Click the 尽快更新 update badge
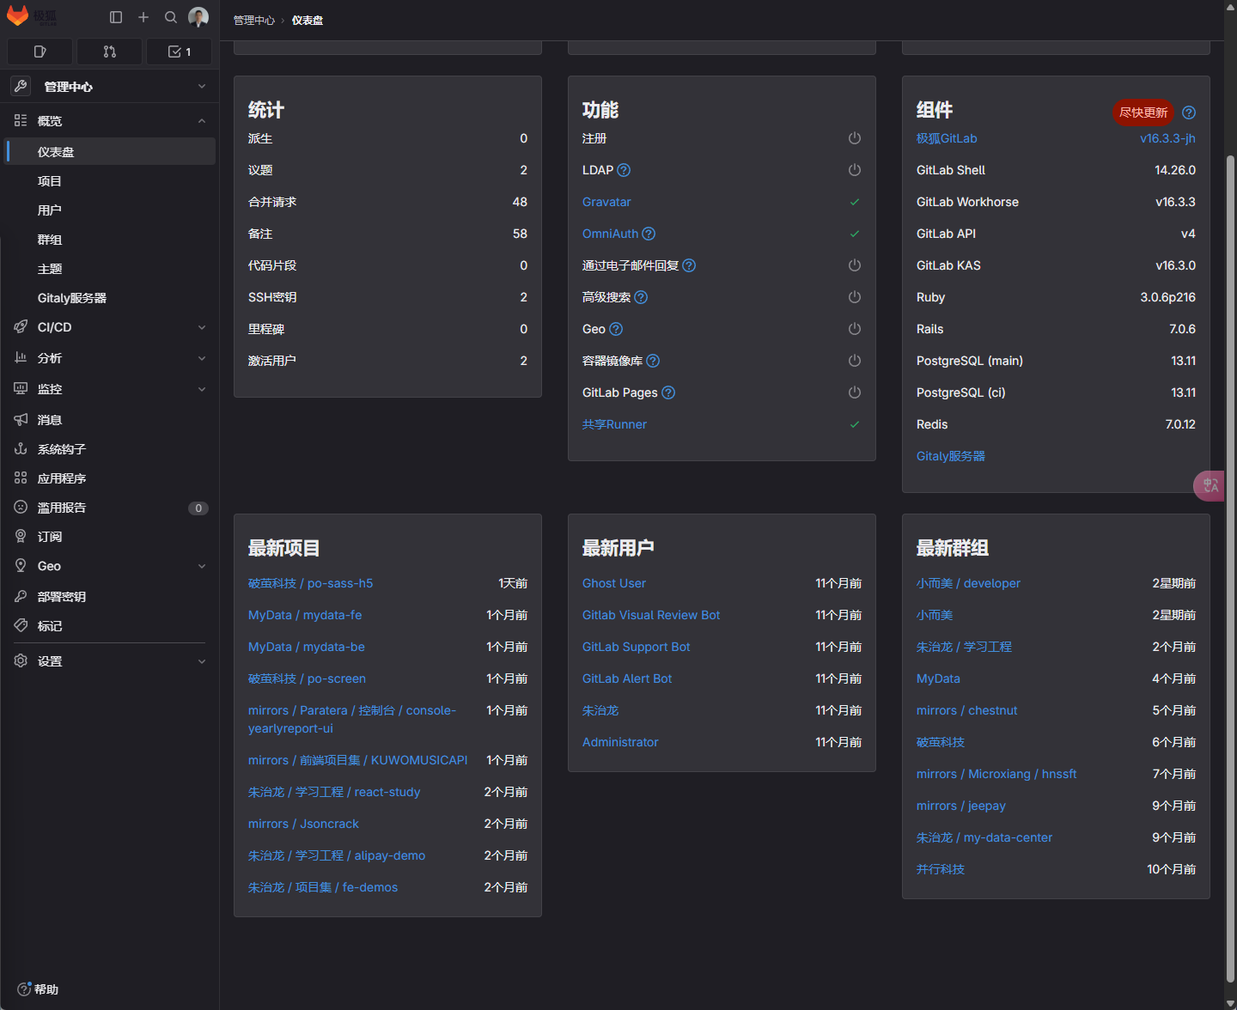 tap(1143, 113)
